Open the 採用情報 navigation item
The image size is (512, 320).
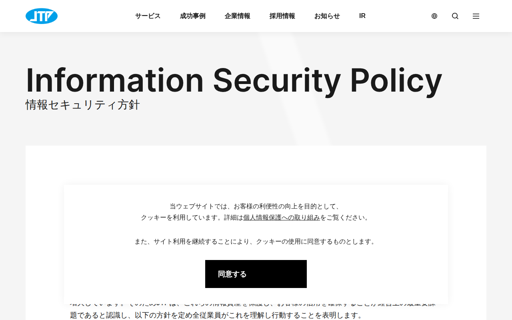[282, 16]
